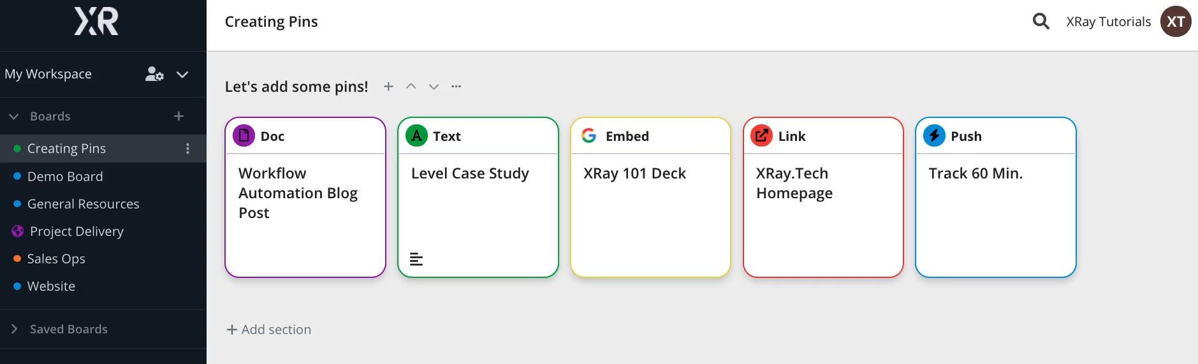Viewport: 1198px width, 364px height.
Task: Show text notes on Level Case Study
Action: click(416, 259)
